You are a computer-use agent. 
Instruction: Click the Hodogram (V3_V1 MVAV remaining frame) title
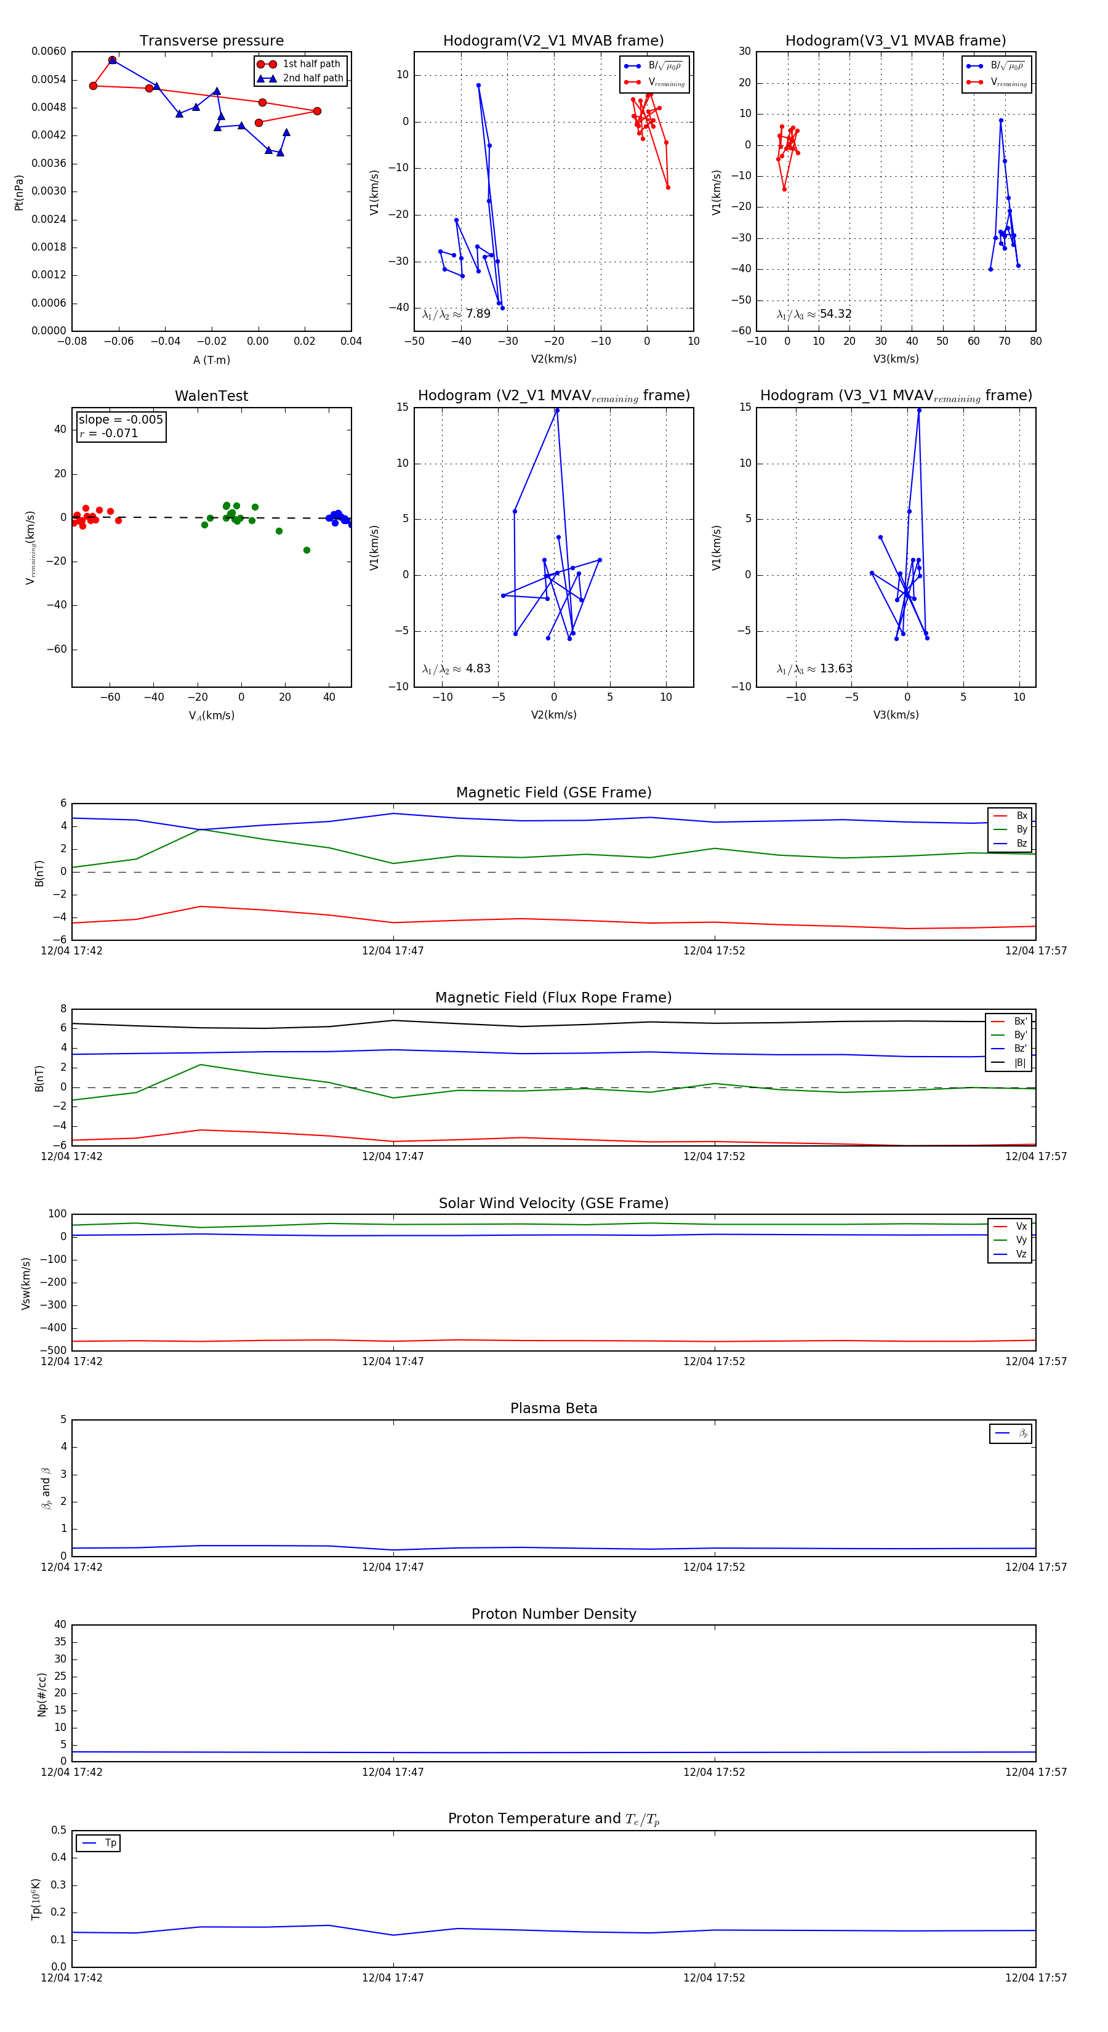coord(896,396)
